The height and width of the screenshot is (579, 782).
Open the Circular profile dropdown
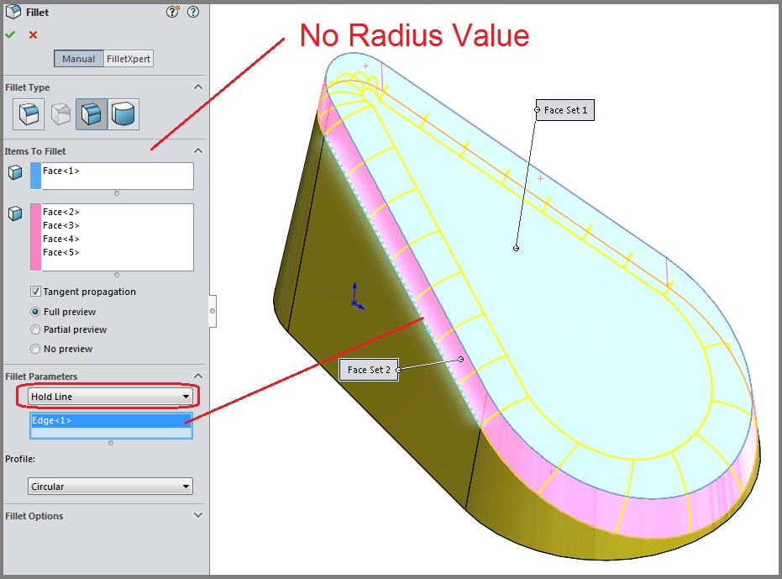(x=110, y=487)
